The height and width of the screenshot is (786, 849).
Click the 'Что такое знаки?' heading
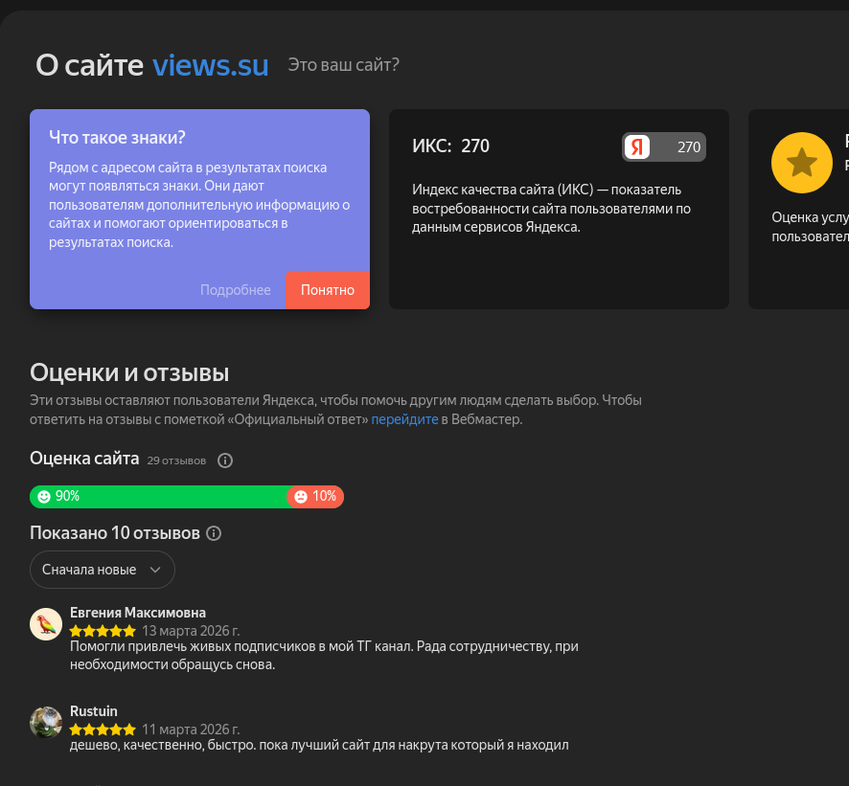117,138
